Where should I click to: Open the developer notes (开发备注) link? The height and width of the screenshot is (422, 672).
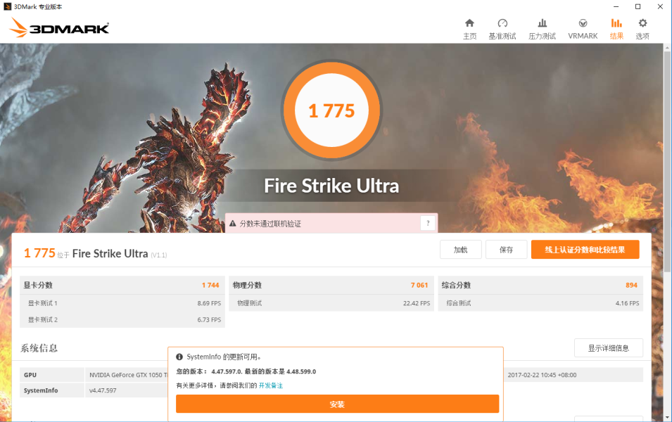271,385
